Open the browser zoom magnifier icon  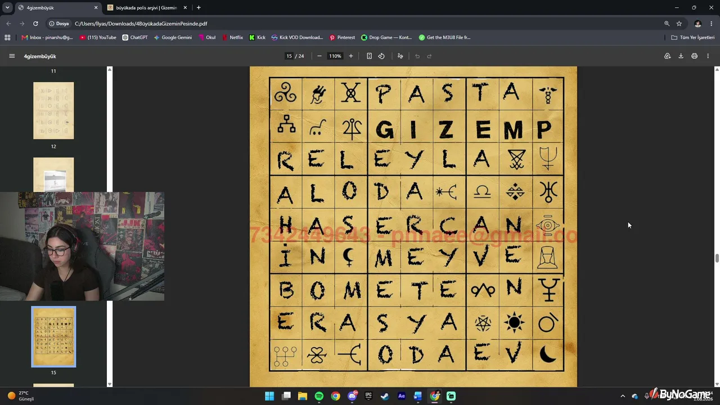click(667, 24)
